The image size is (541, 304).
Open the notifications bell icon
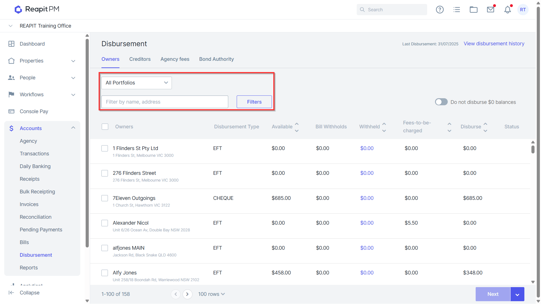point(507,10)
